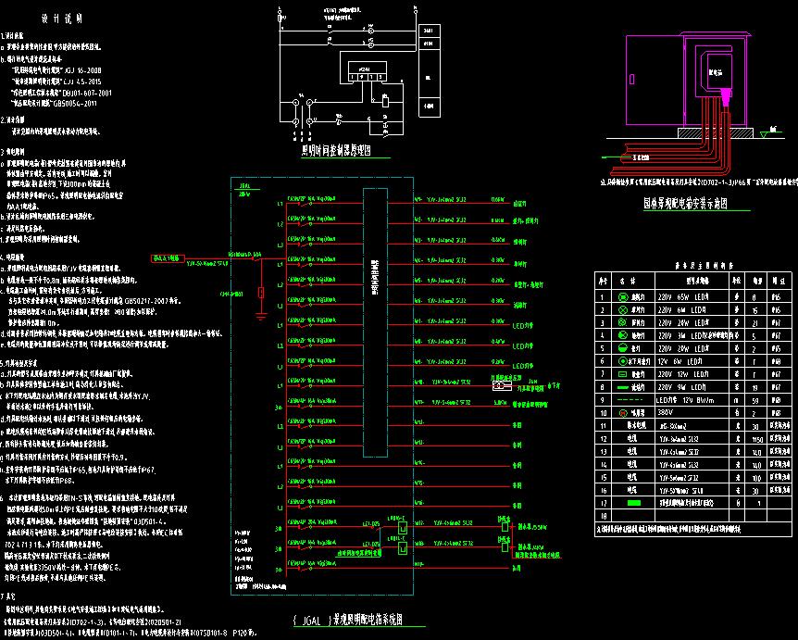Click the 照明时间控制器原理图 diagram title
The width and height of the screenshot is (798, 640).
point(337,150)
